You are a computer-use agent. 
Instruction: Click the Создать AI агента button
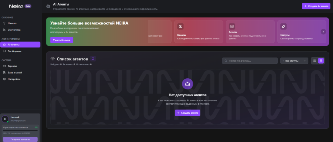click(x=316, y=6)
